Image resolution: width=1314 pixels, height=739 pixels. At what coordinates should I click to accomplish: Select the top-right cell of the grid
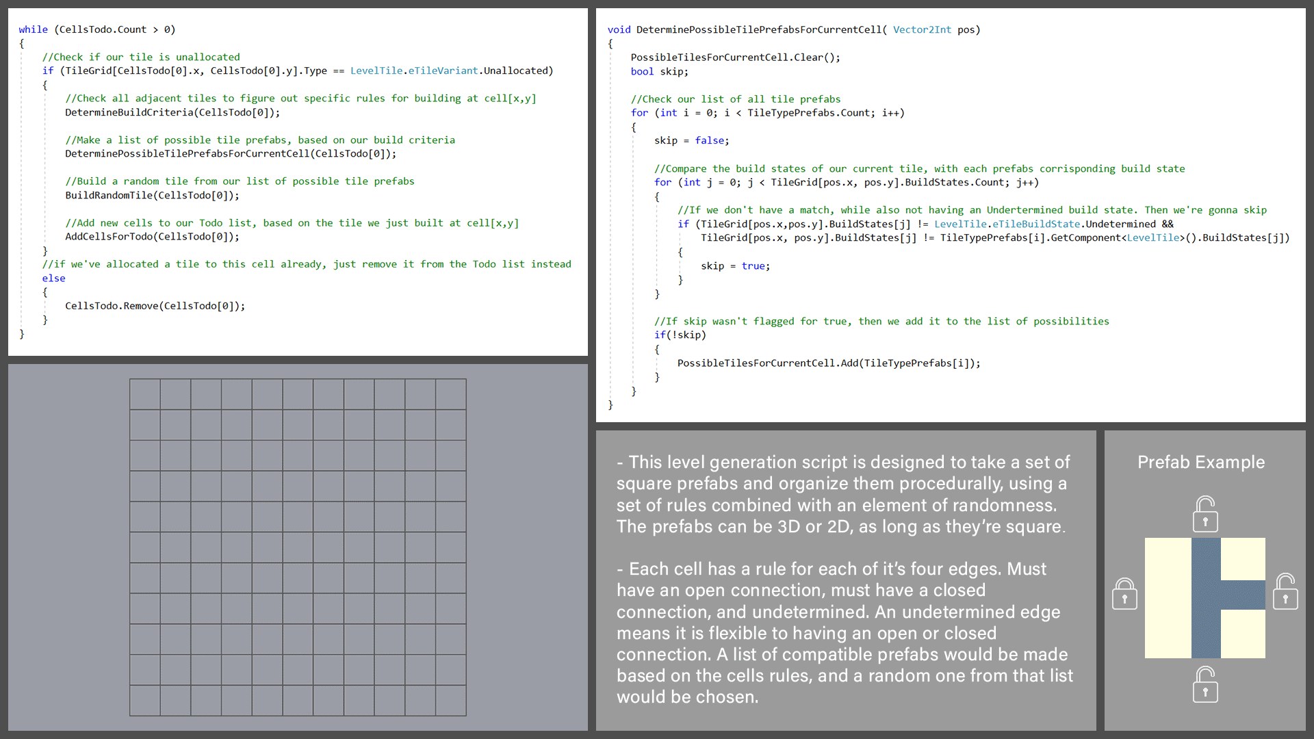(450, 395)
